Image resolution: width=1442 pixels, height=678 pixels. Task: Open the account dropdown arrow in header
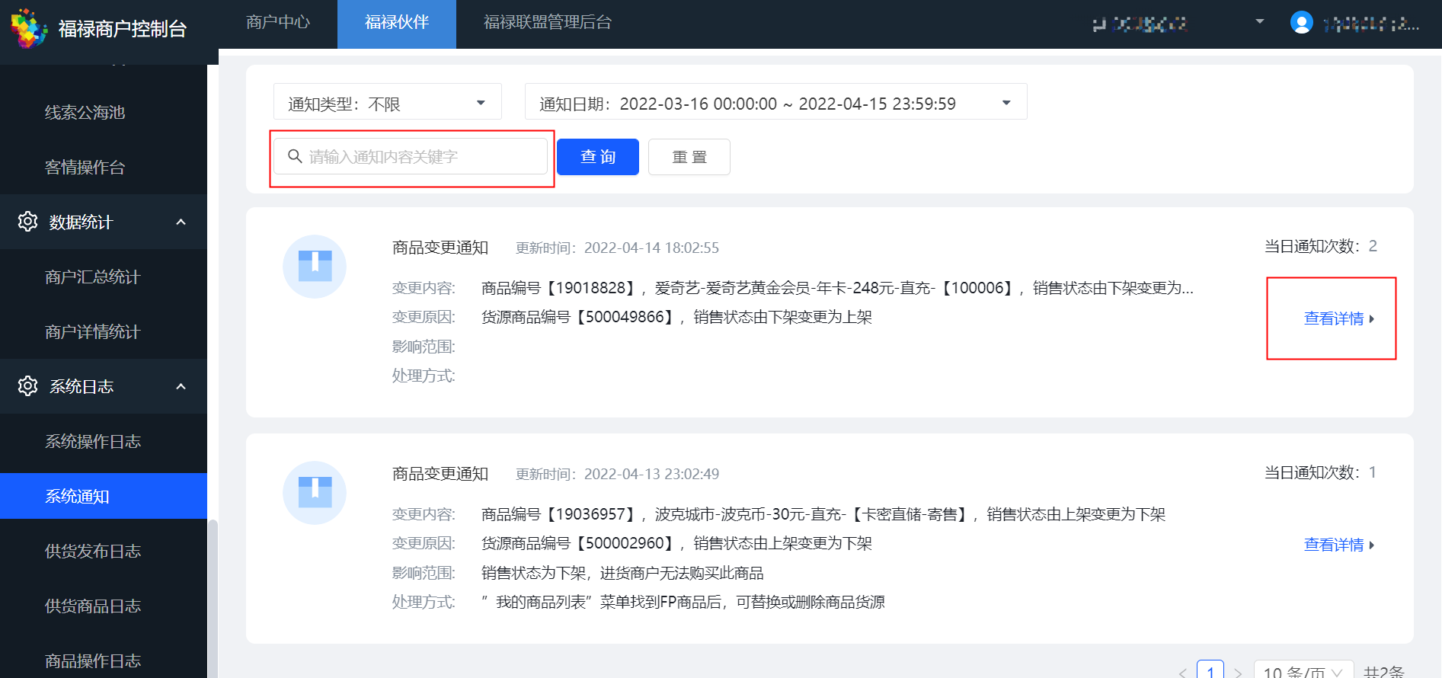coord(1260,21)
